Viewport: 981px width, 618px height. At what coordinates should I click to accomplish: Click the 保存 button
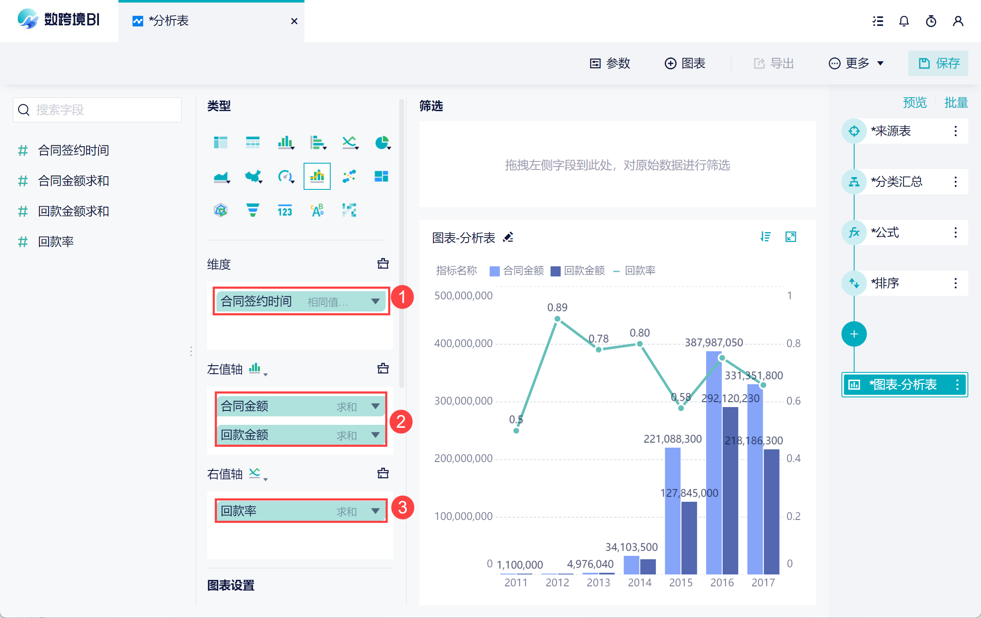(938, 63)
